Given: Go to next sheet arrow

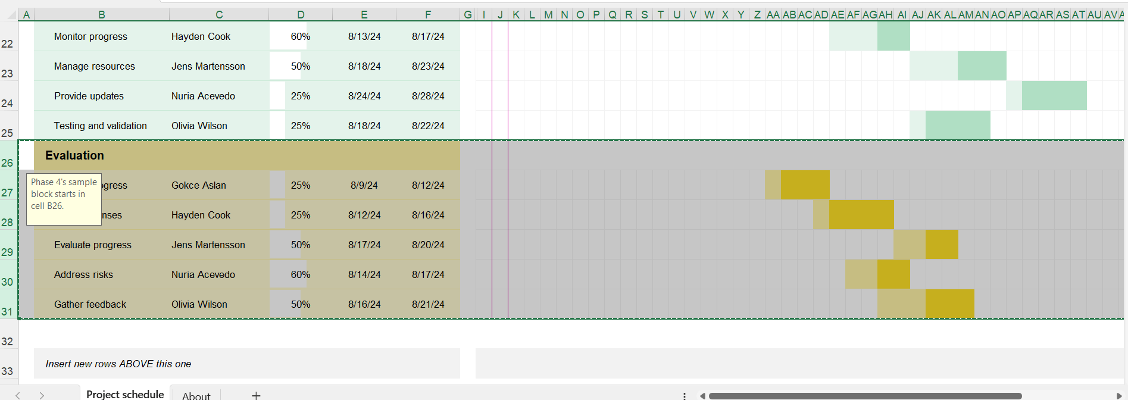Looking at the screenshot, I should (42, 395).
